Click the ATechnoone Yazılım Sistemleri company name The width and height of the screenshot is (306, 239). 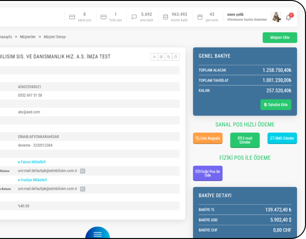point(247,20)
